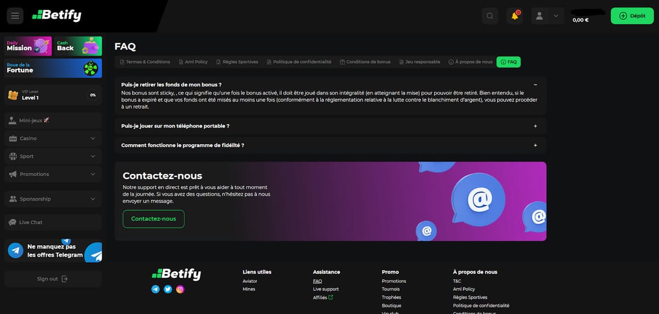Expand the Sport sidebar section
This screenshot has height=314, width=659.
tap(53, 156)
